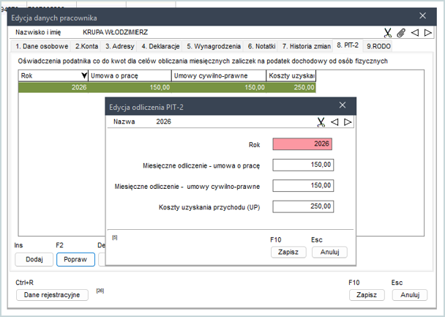This screenshot has height=317, width=445.
Task: Open the 3. Adresy tab
Action: 120,46
